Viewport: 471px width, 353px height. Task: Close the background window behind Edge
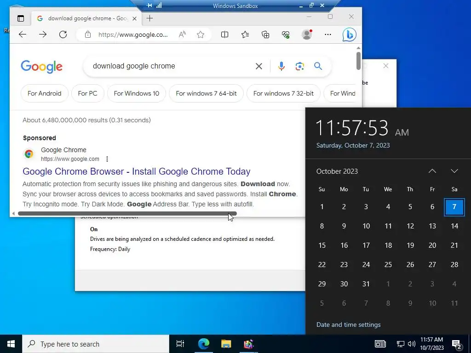point(386,66)
